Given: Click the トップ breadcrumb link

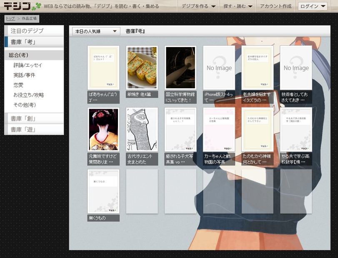Looking at the screenshot, I should [x=10, y=19].
